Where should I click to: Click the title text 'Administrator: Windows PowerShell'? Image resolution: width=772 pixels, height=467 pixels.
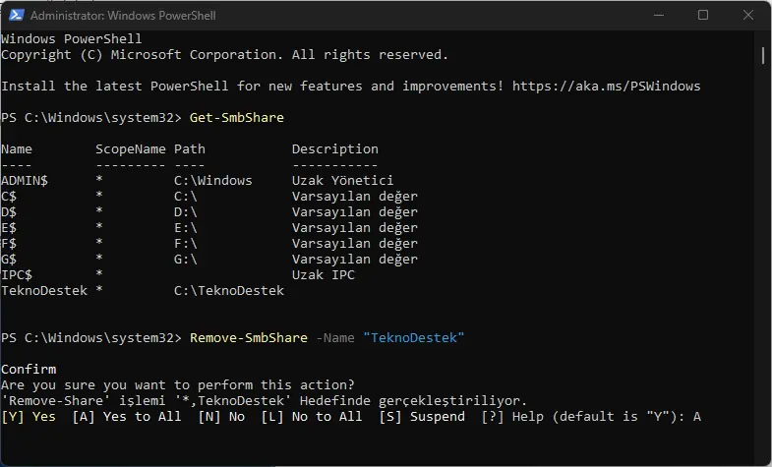point(123,16)
